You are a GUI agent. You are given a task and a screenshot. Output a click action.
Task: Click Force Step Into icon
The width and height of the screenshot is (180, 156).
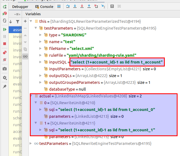point(82,6)
